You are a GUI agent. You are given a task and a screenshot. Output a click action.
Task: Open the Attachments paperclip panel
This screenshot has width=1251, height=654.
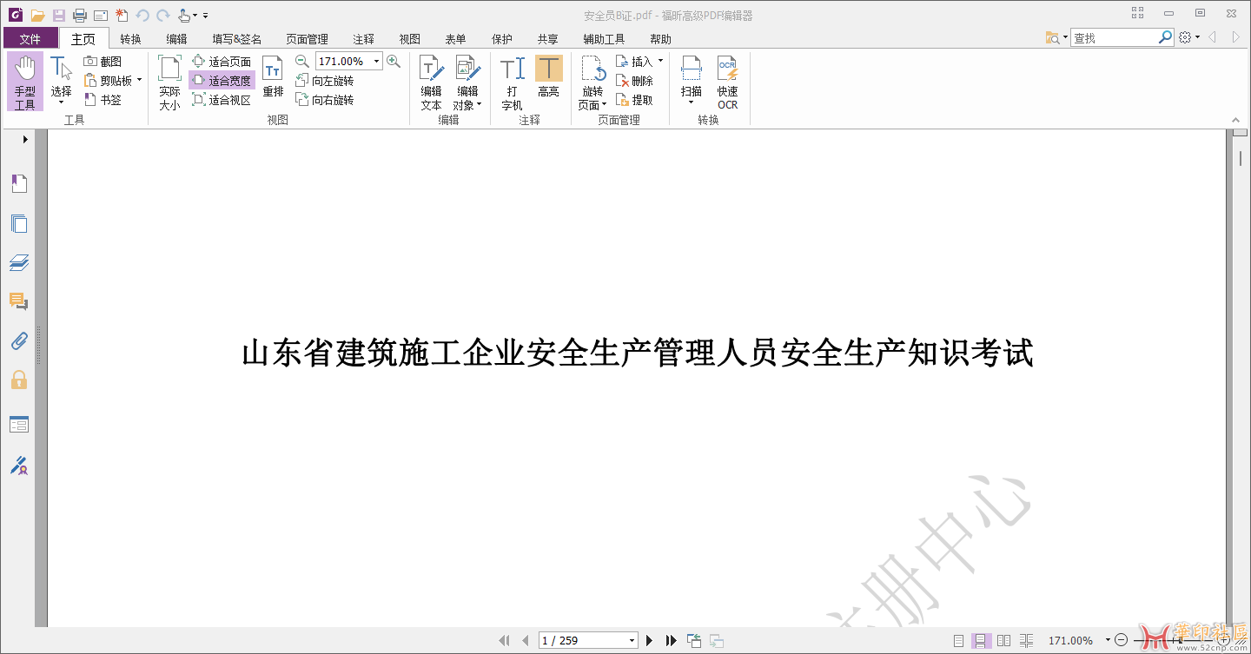pyautogui.click(x=19, y=340)
